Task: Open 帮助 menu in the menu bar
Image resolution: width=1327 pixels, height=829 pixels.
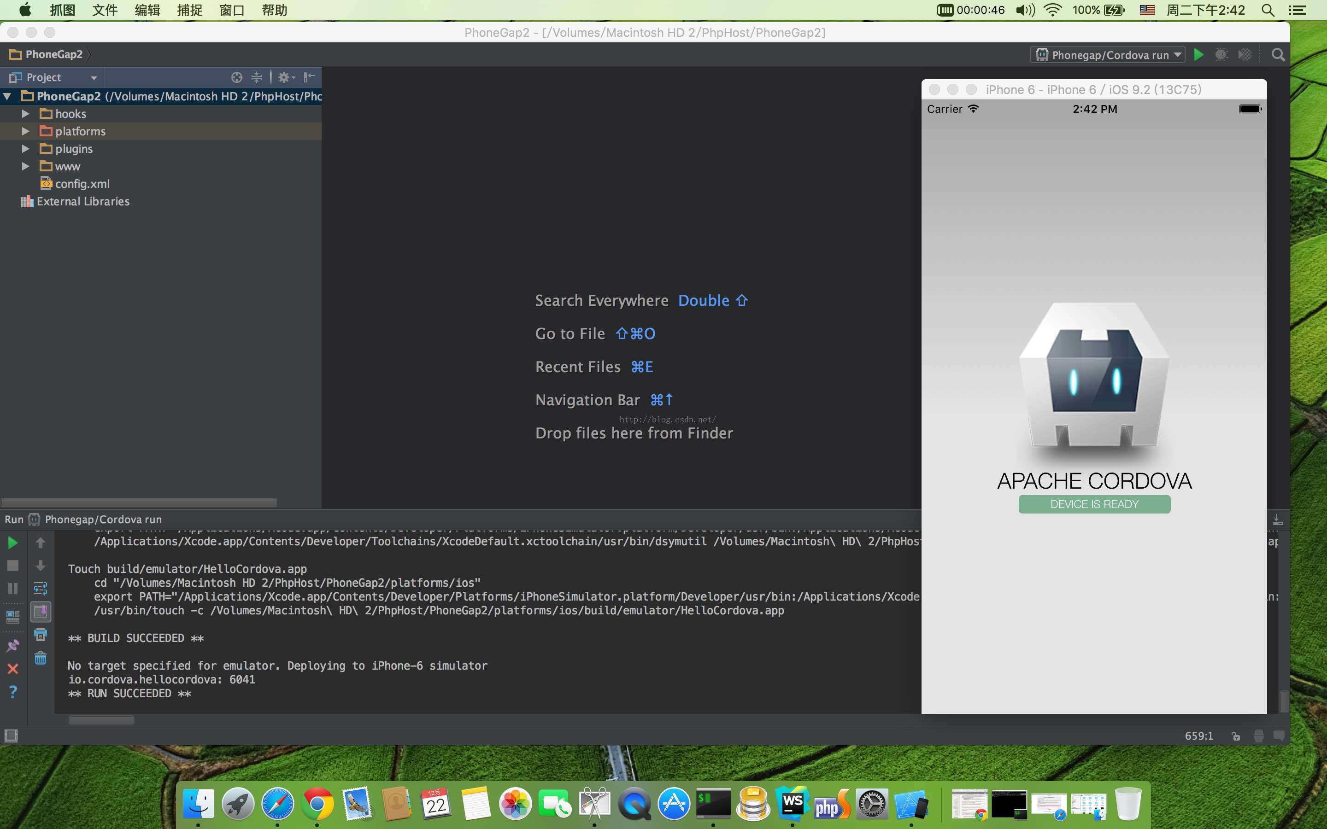Action: [x=275, y=10]
